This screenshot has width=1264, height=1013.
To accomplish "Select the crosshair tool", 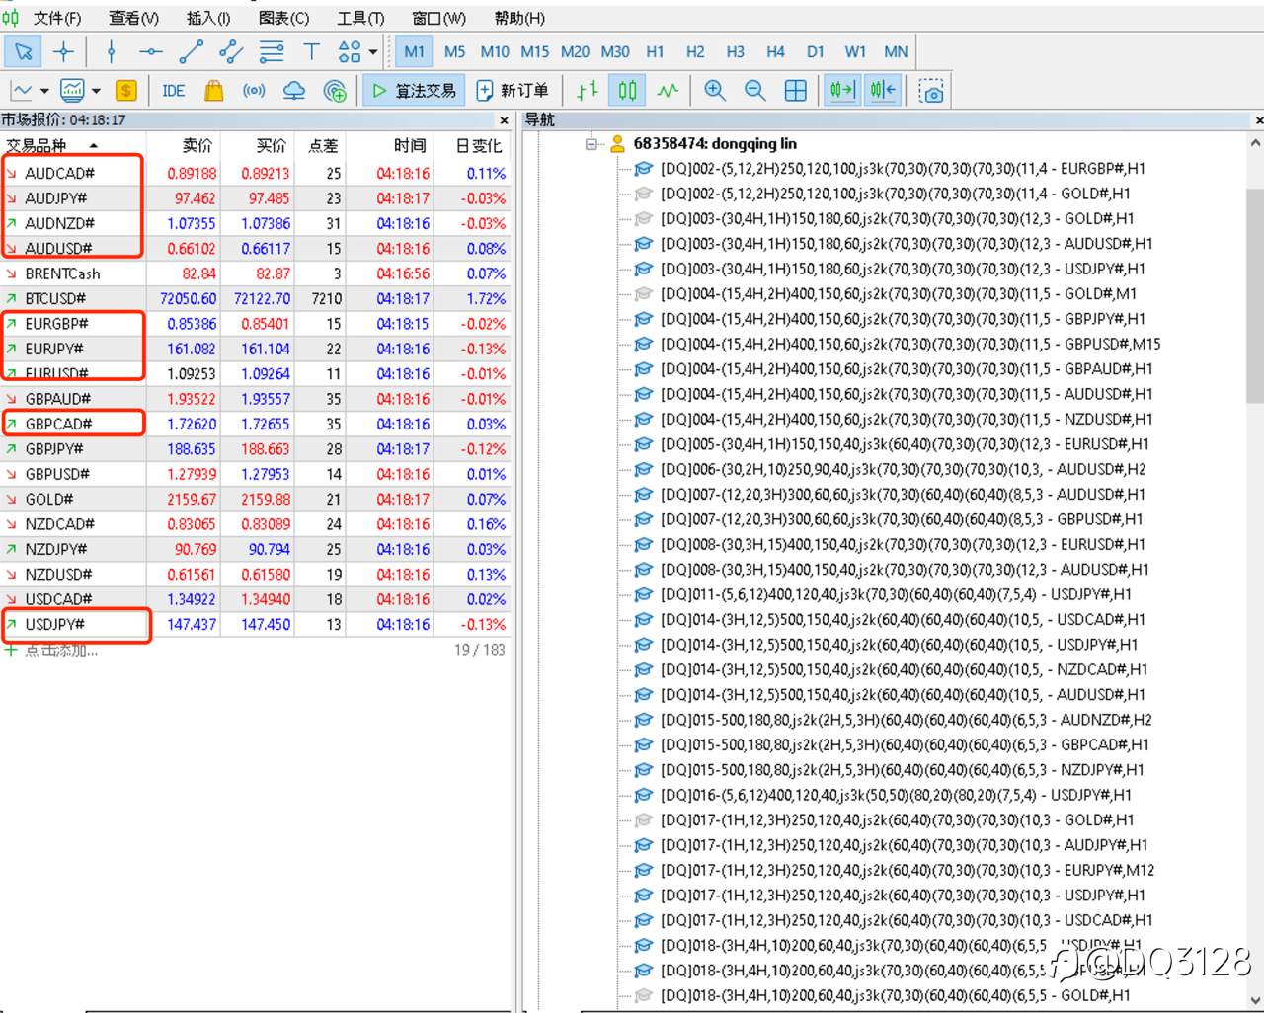I will click(64, 51).
